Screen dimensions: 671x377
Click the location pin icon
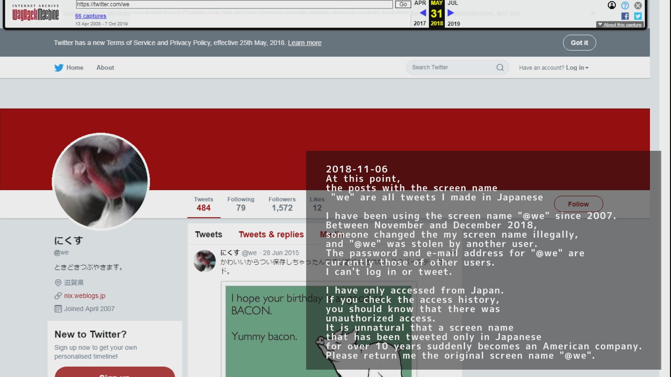point(58,282)
